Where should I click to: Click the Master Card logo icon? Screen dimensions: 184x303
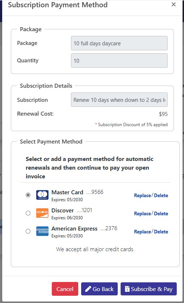pyautogui.click(x=42, y=195)
